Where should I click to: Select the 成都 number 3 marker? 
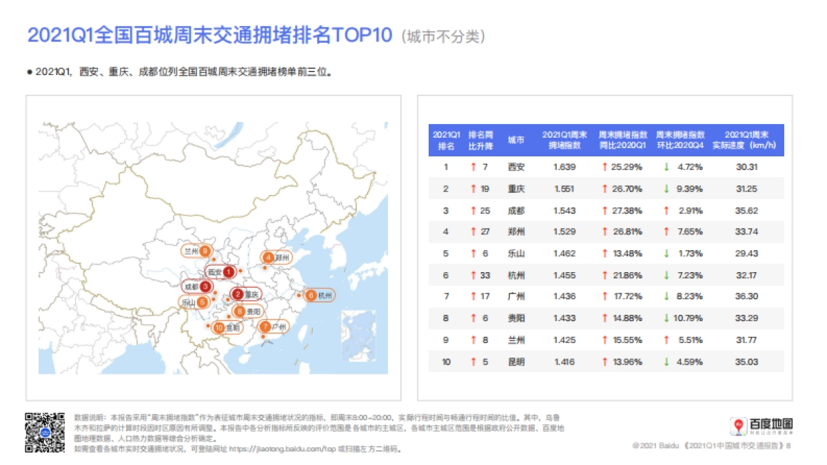(x=205, y=287)
